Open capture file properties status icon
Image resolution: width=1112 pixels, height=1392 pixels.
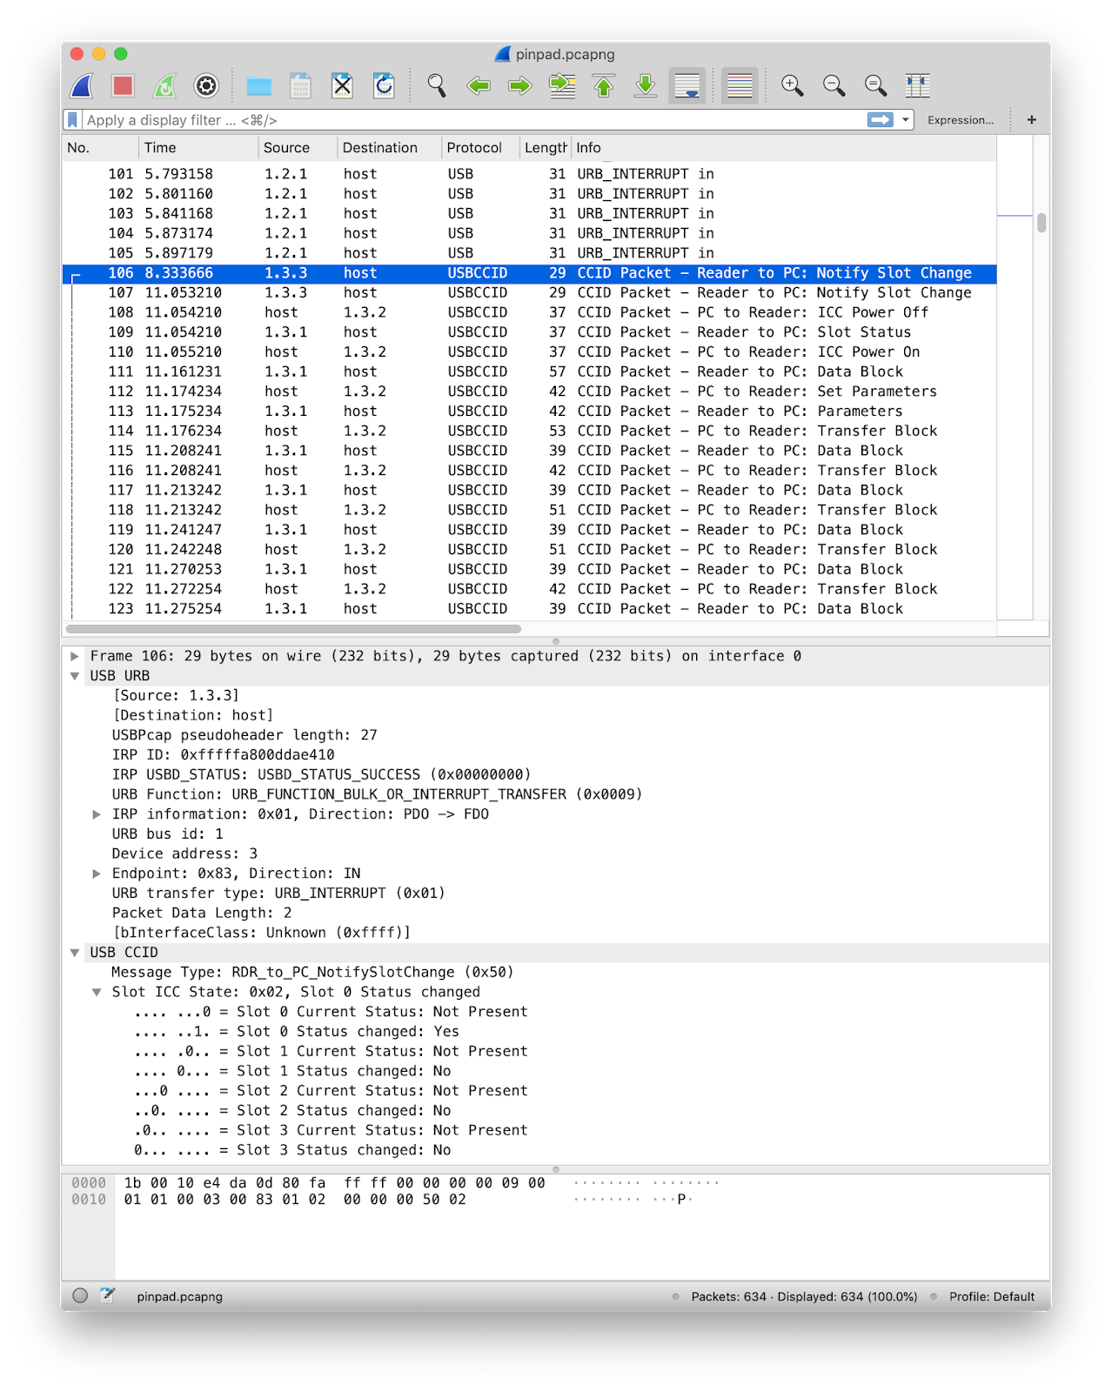pyautogui.click(x=107, y=1295)
